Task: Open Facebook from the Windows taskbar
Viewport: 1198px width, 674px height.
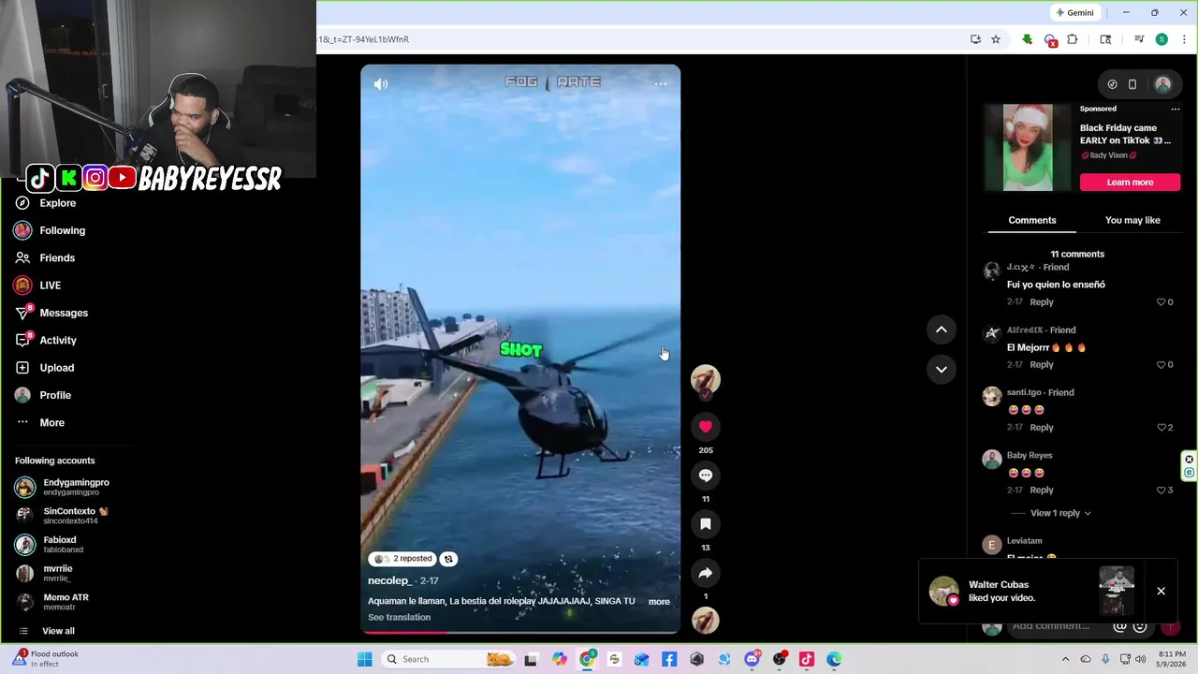Action: pyautogui.click(x=669, y=659)
